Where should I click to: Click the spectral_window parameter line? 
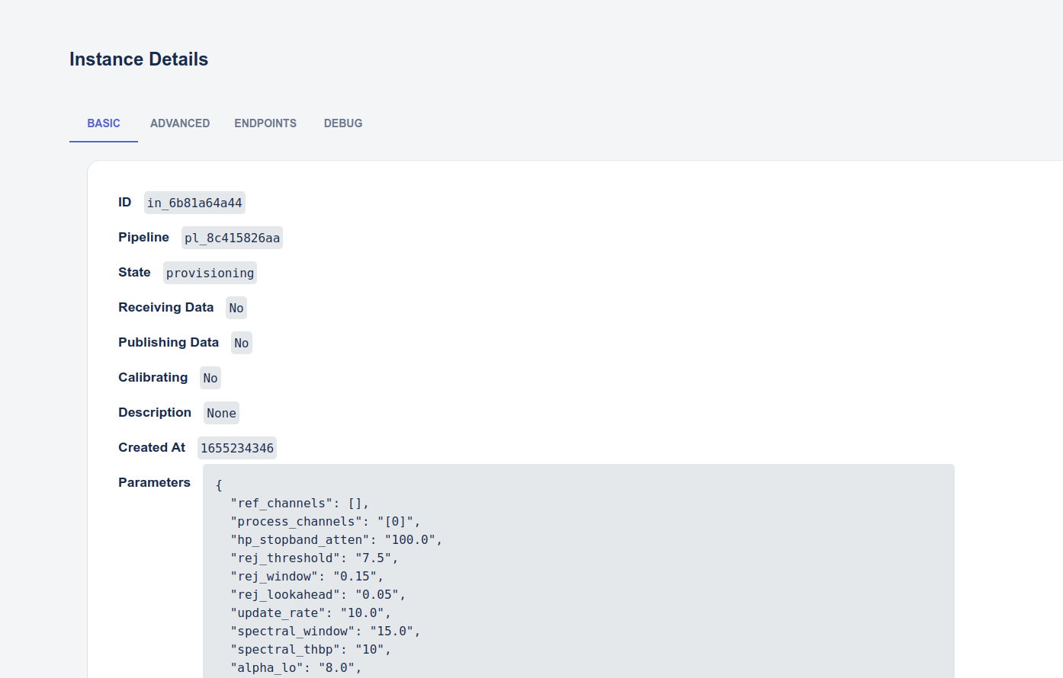326,632
